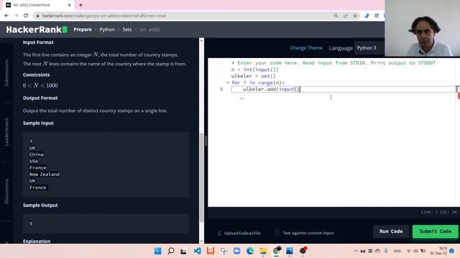Click the microphone icon in system tray

386,251
